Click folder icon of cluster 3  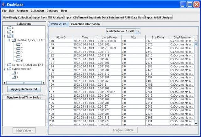point(18,53)
